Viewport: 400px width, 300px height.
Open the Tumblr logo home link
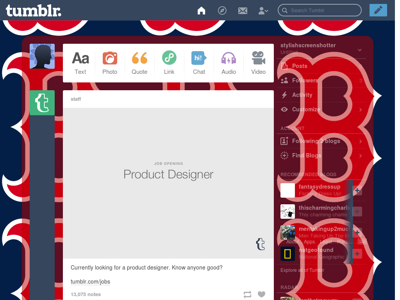34,11
